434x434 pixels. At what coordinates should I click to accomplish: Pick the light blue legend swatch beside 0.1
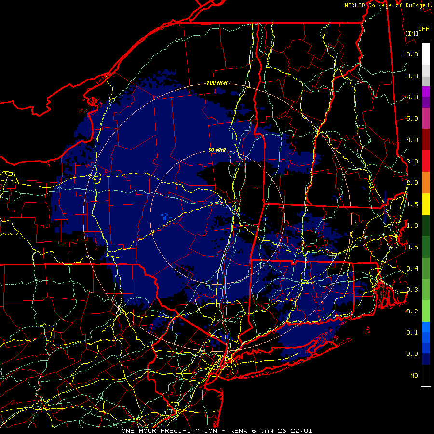click(426, 327)
